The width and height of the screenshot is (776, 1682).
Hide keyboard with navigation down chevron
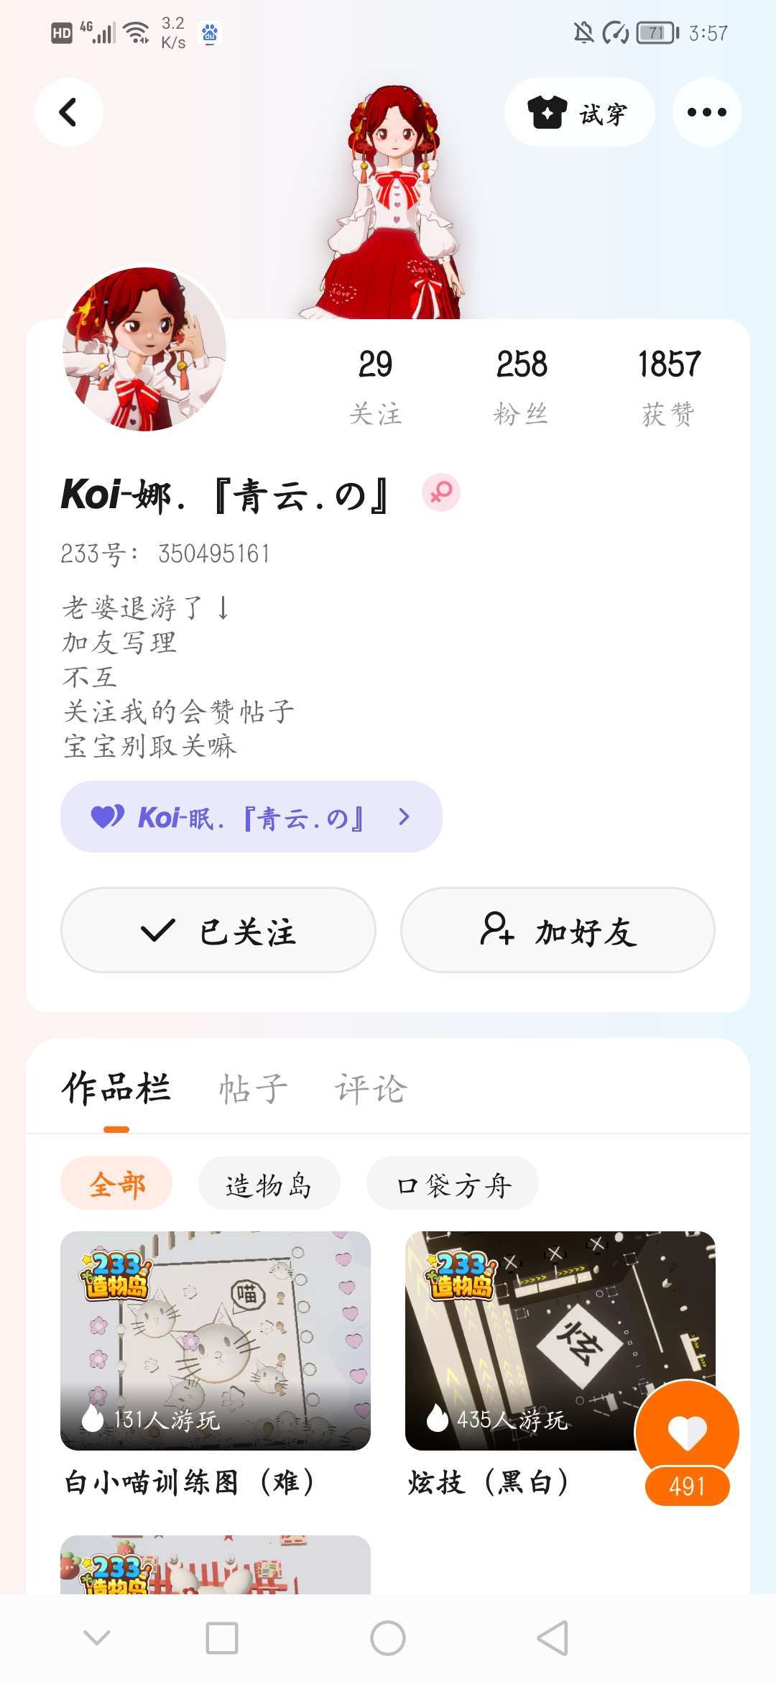click(x=97, y=1638)
